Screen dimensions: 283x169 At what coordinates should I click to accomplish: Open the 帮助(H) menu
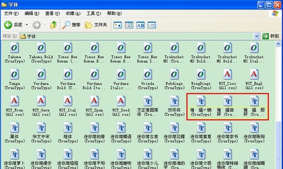click(x=114, y=14)
